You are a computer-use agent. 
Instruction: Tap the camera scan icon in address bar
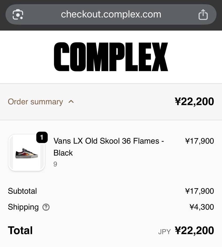(18, 14)
